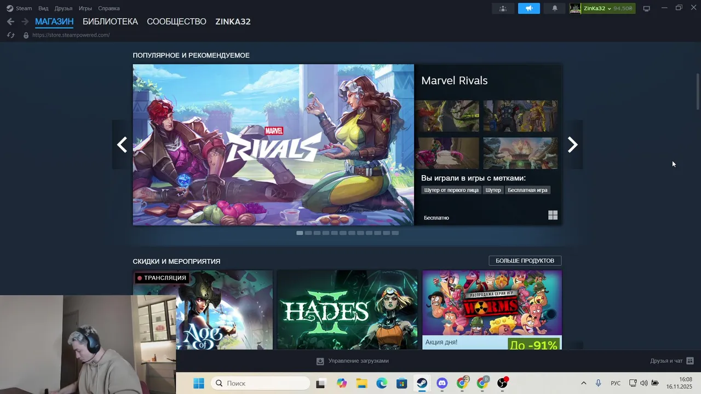The width and height of the screenshot is (701, 394).
Task: Open the Marvel Rivals main banner image
Action: point(273,144)
